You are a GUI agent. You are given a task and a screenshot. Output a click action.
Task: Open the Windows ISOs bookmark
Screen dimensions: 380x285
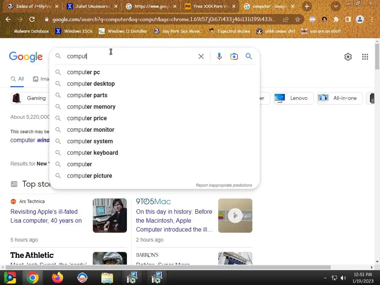tap(74, 31)
